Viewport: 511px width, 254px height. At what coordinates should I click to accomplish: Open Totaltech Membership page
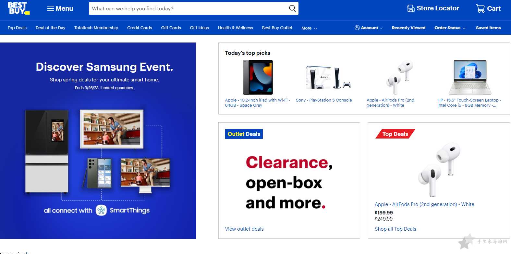pos(96,28)
